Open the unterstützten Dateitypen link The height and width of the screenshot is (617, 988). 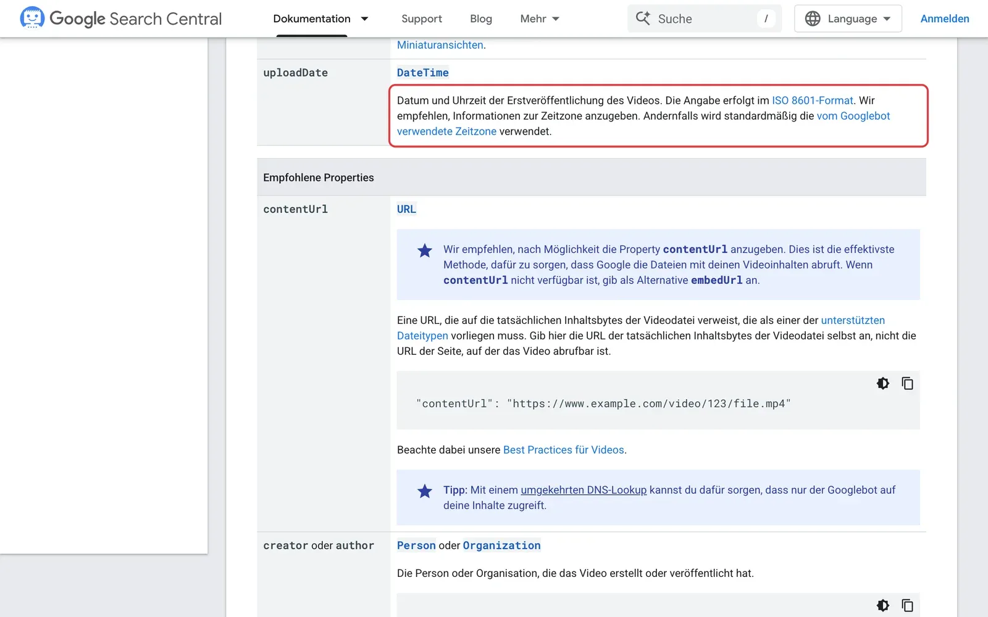pos(853,320)
